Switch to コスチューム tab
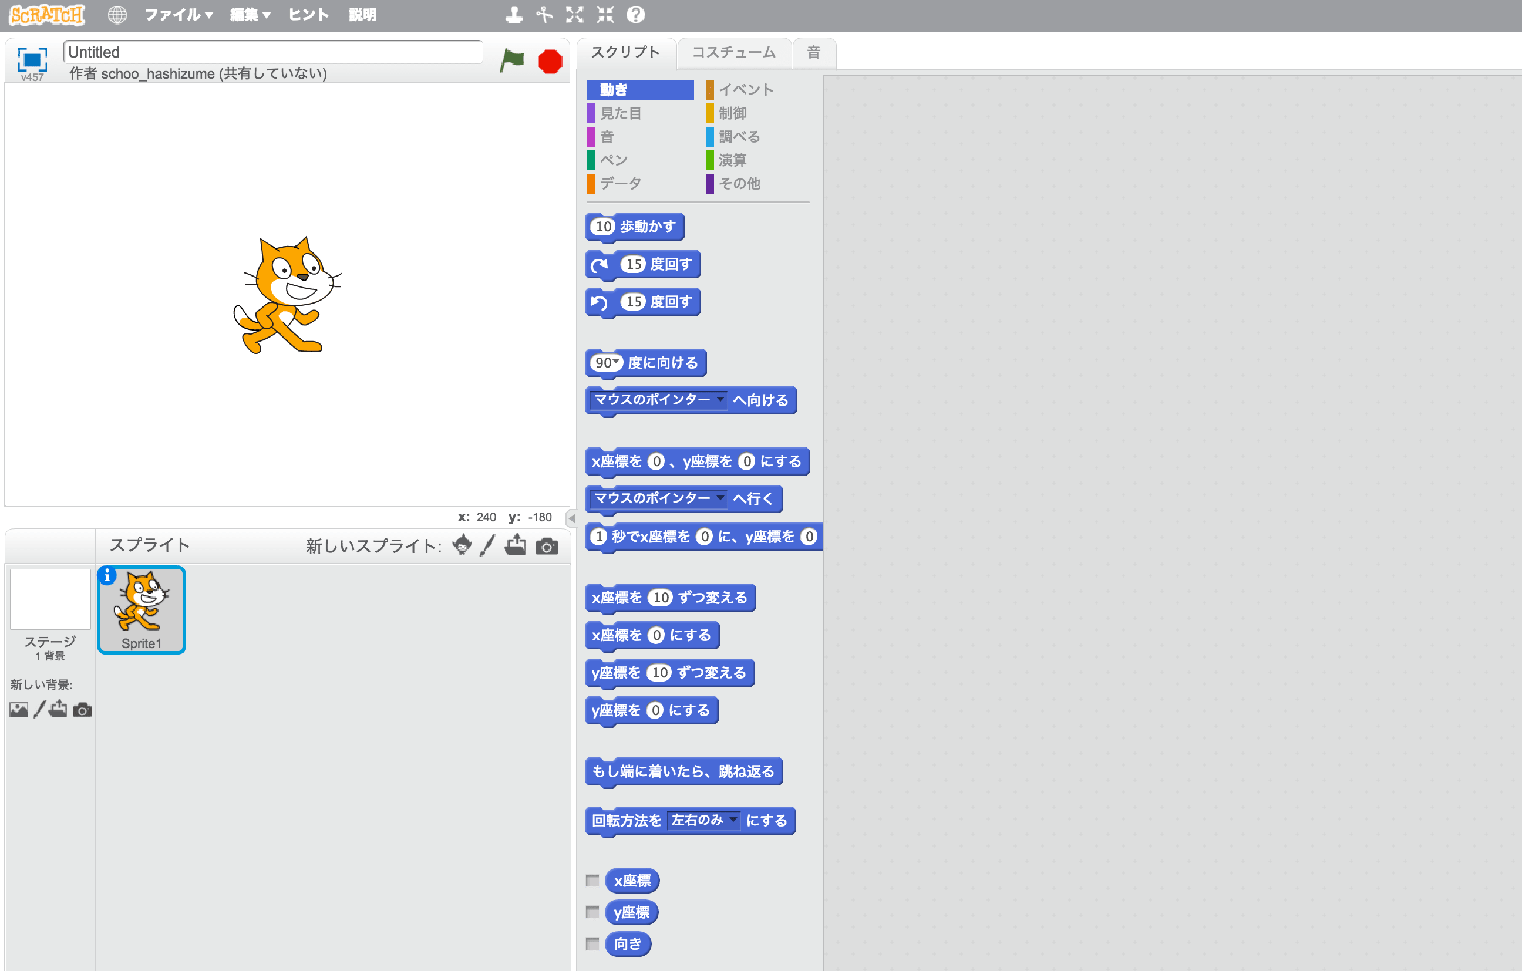 pos(734,52)
